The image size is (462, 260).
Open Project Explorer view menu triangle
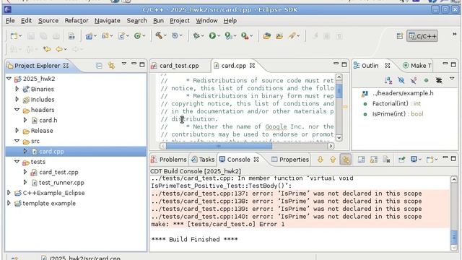pos(124,64)
